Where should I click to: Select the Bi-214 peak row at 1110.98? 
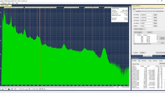click(x=148, y=80)
